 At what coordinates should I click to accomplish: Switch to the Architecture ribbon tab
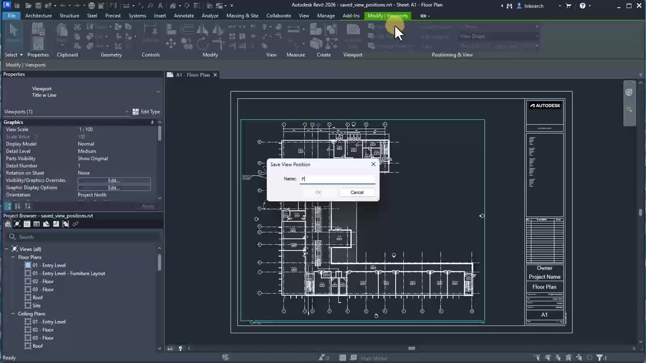coord(38,16)
